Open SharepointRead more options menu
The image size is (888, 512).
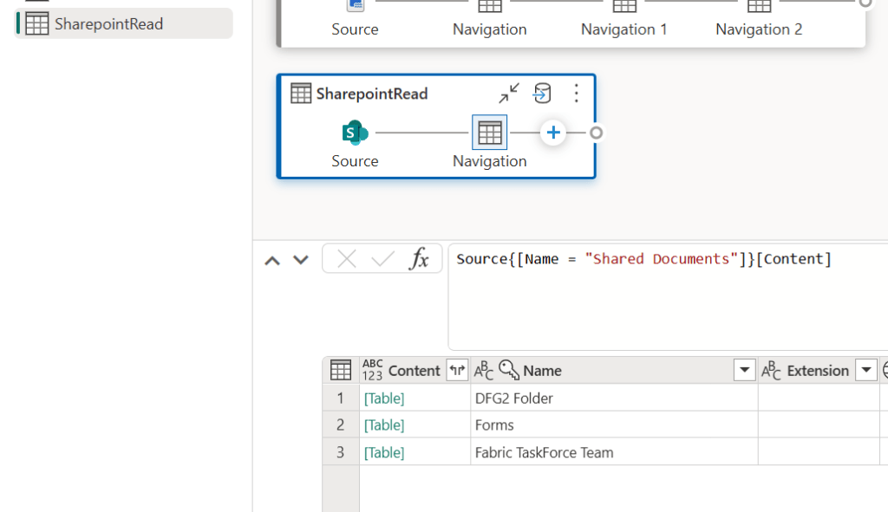577,94
